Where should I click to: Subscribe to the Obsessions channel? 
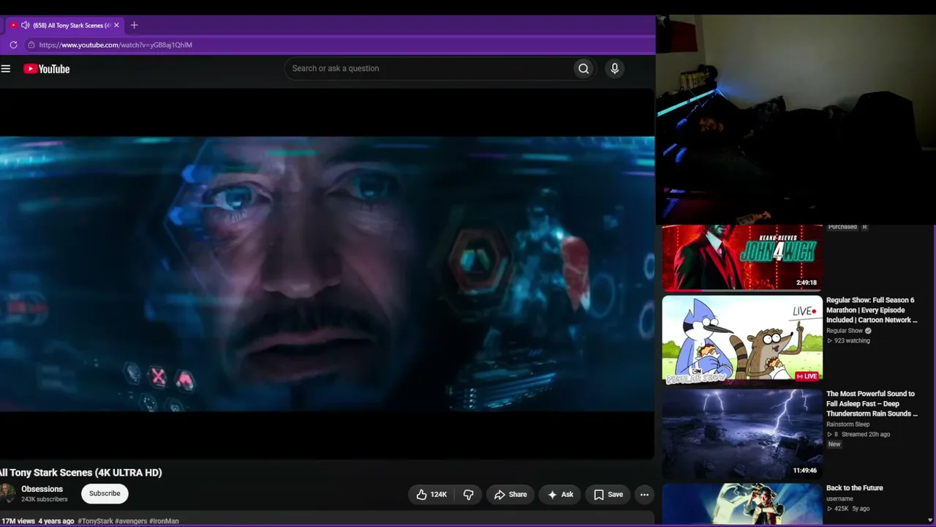105,493
